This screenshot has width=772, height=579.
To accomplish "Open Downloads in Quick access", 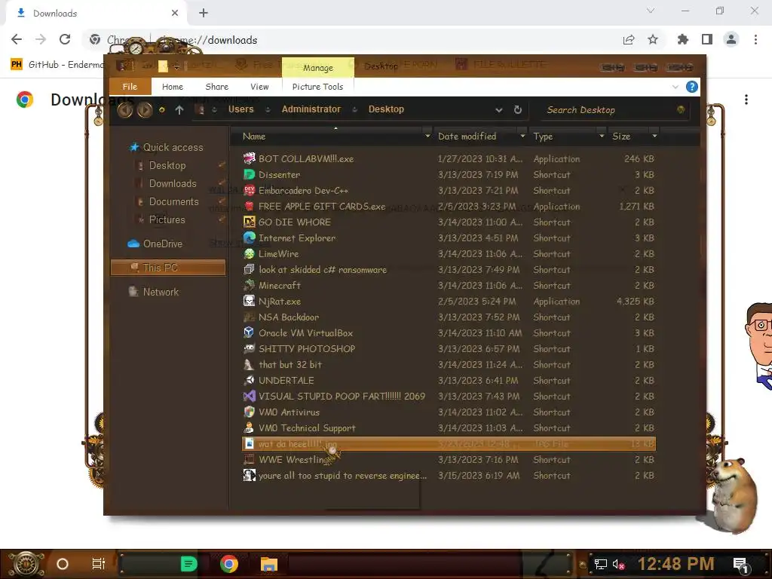I will [x=173, y=184].
